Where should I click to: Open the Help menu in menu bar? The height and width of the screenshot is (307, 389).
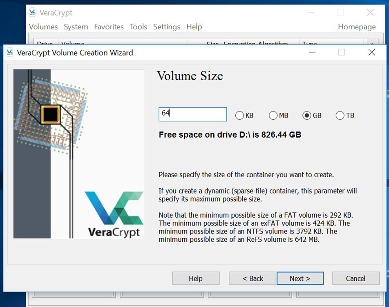pos(194,27)
